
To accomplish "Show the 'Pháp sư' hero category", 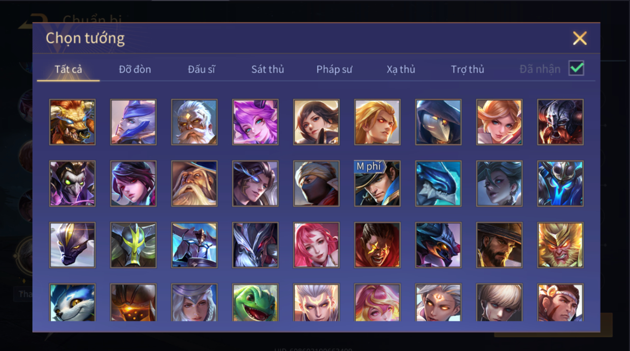I will 334,69.
